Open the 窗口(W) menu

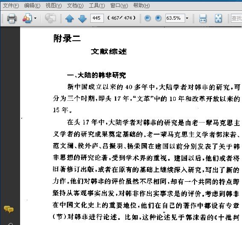119,6
